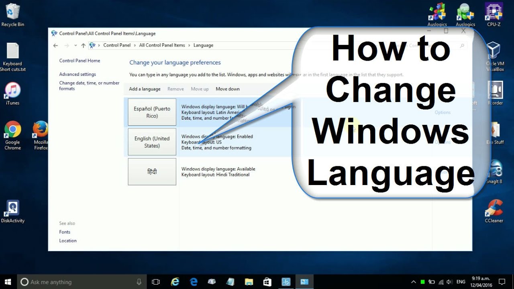This screenshot has height=289, width=514.
Task: Select the Hindi language tile
Action: point(152,172)
